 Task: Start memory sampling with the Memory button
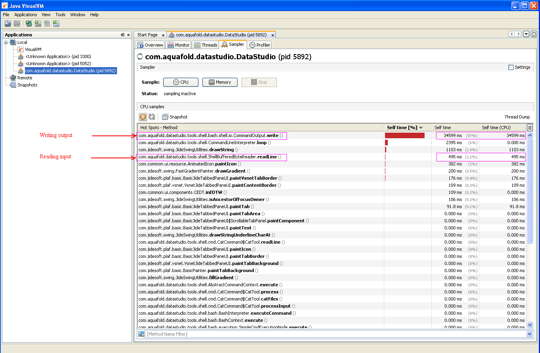point(220,82)
